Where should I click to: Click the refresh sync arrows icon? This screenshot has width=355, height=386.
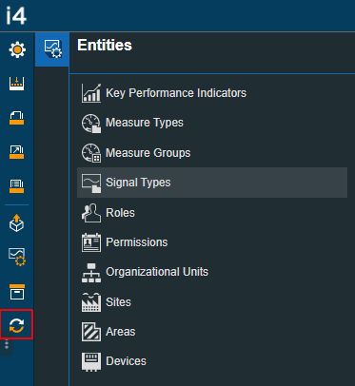[x=17, y=325]
